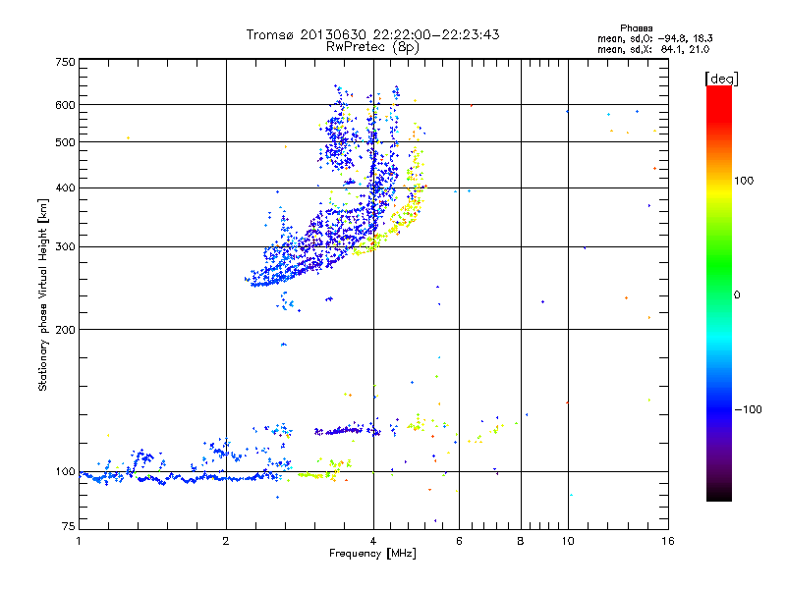Click the y-axis tick label '750'
786x589 pixels.
(65, 62)
